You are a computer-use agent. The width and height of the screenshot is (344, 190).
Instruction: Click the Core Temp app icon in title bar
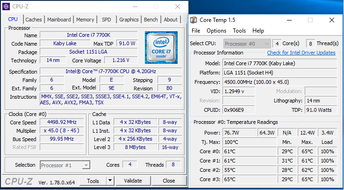(193, 20)
